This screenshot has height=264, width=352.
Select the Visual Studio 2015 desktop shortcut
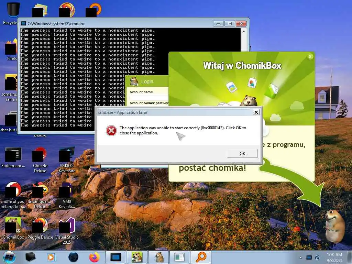click(67, 231)
